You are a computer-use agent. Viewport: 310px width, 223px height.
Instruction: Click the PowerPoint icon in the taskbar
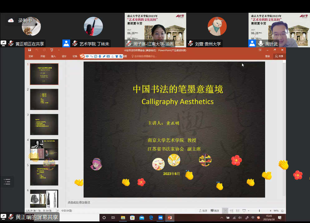pyautogui.click(x=170, y=217)
